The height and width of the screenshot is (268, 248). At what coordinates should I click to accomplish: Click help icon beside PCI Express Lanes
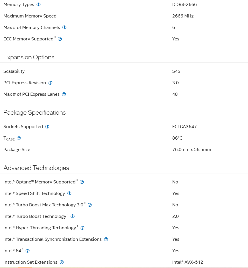point(64,94)
